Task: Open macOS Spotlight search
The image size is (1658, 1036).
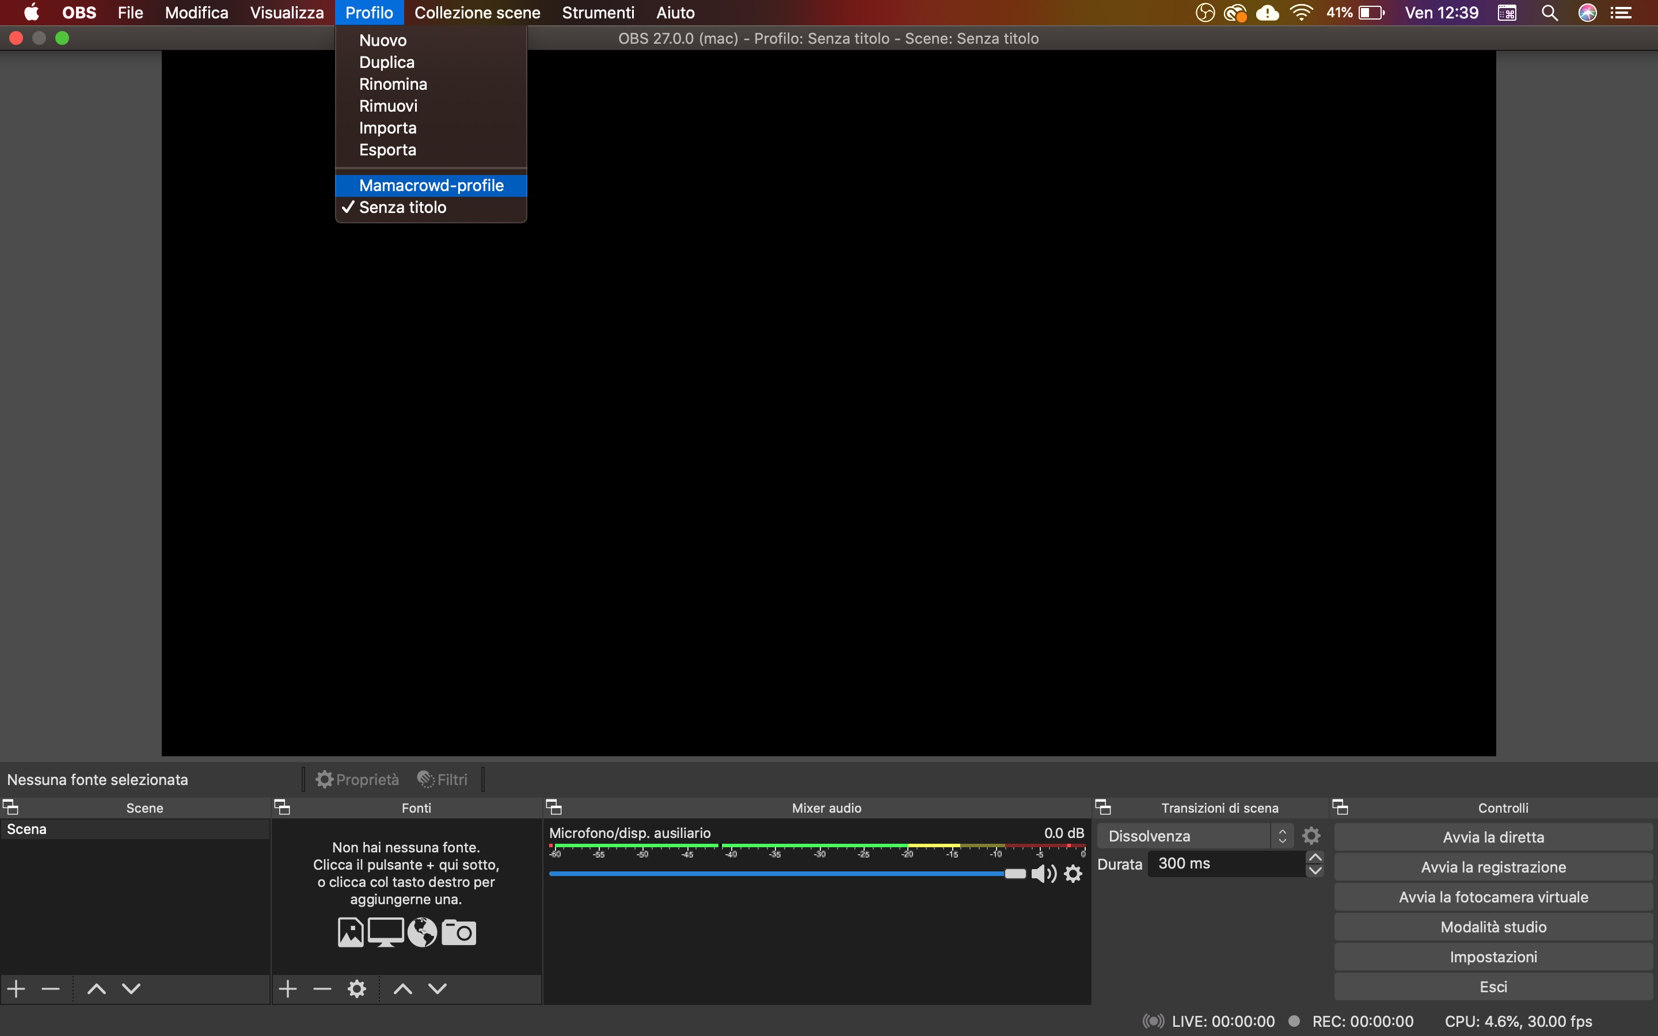Action: pos(1550,13)
